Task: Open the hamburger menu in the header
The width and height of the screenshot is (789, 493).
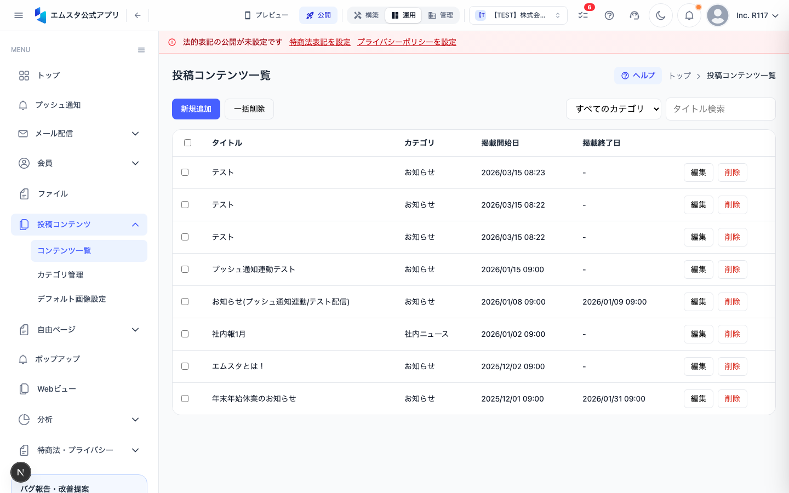Action: click(19, 15)
